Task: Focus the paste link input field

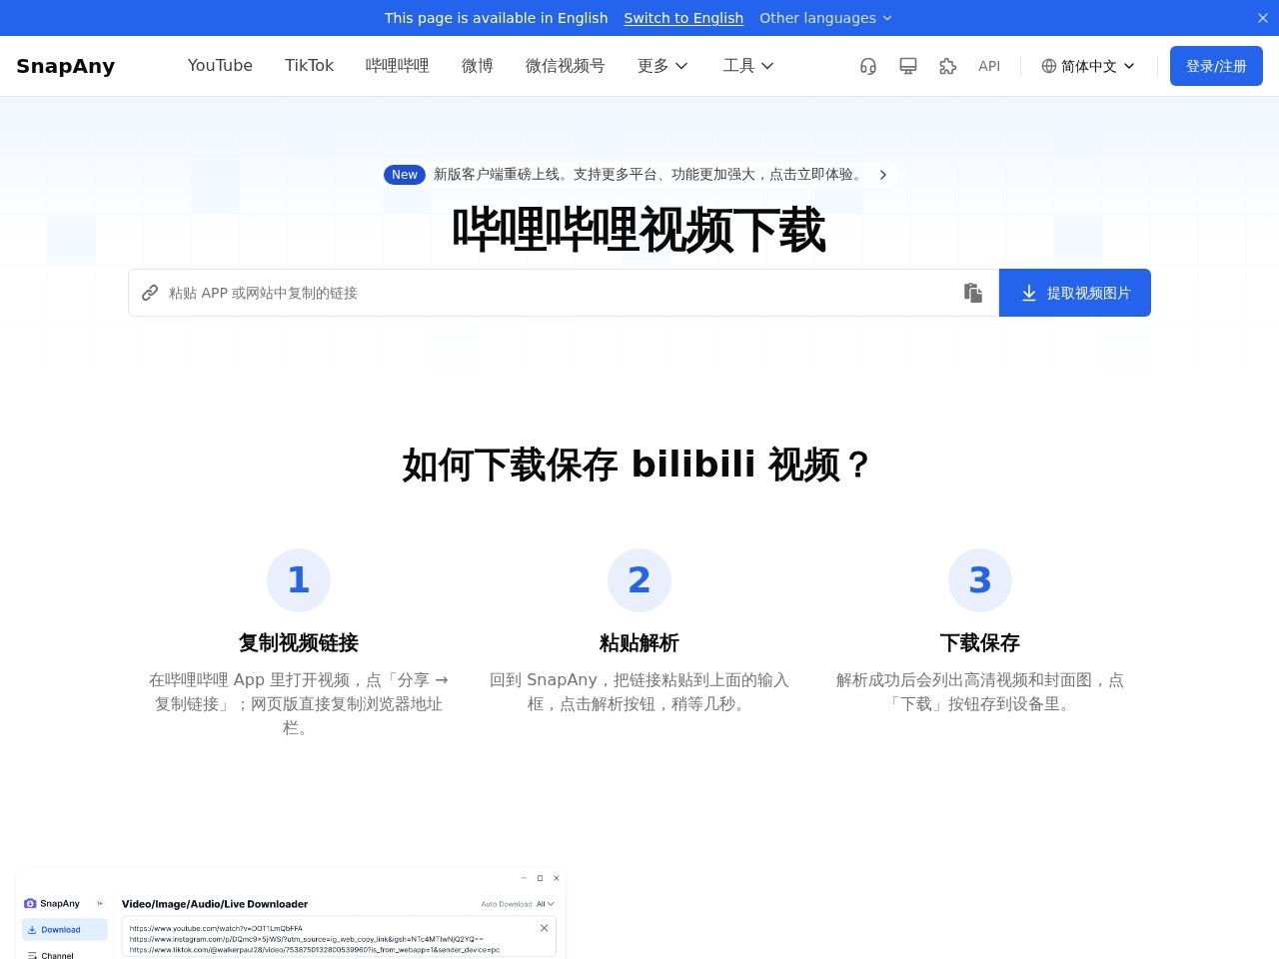Action: pos(564,293)
